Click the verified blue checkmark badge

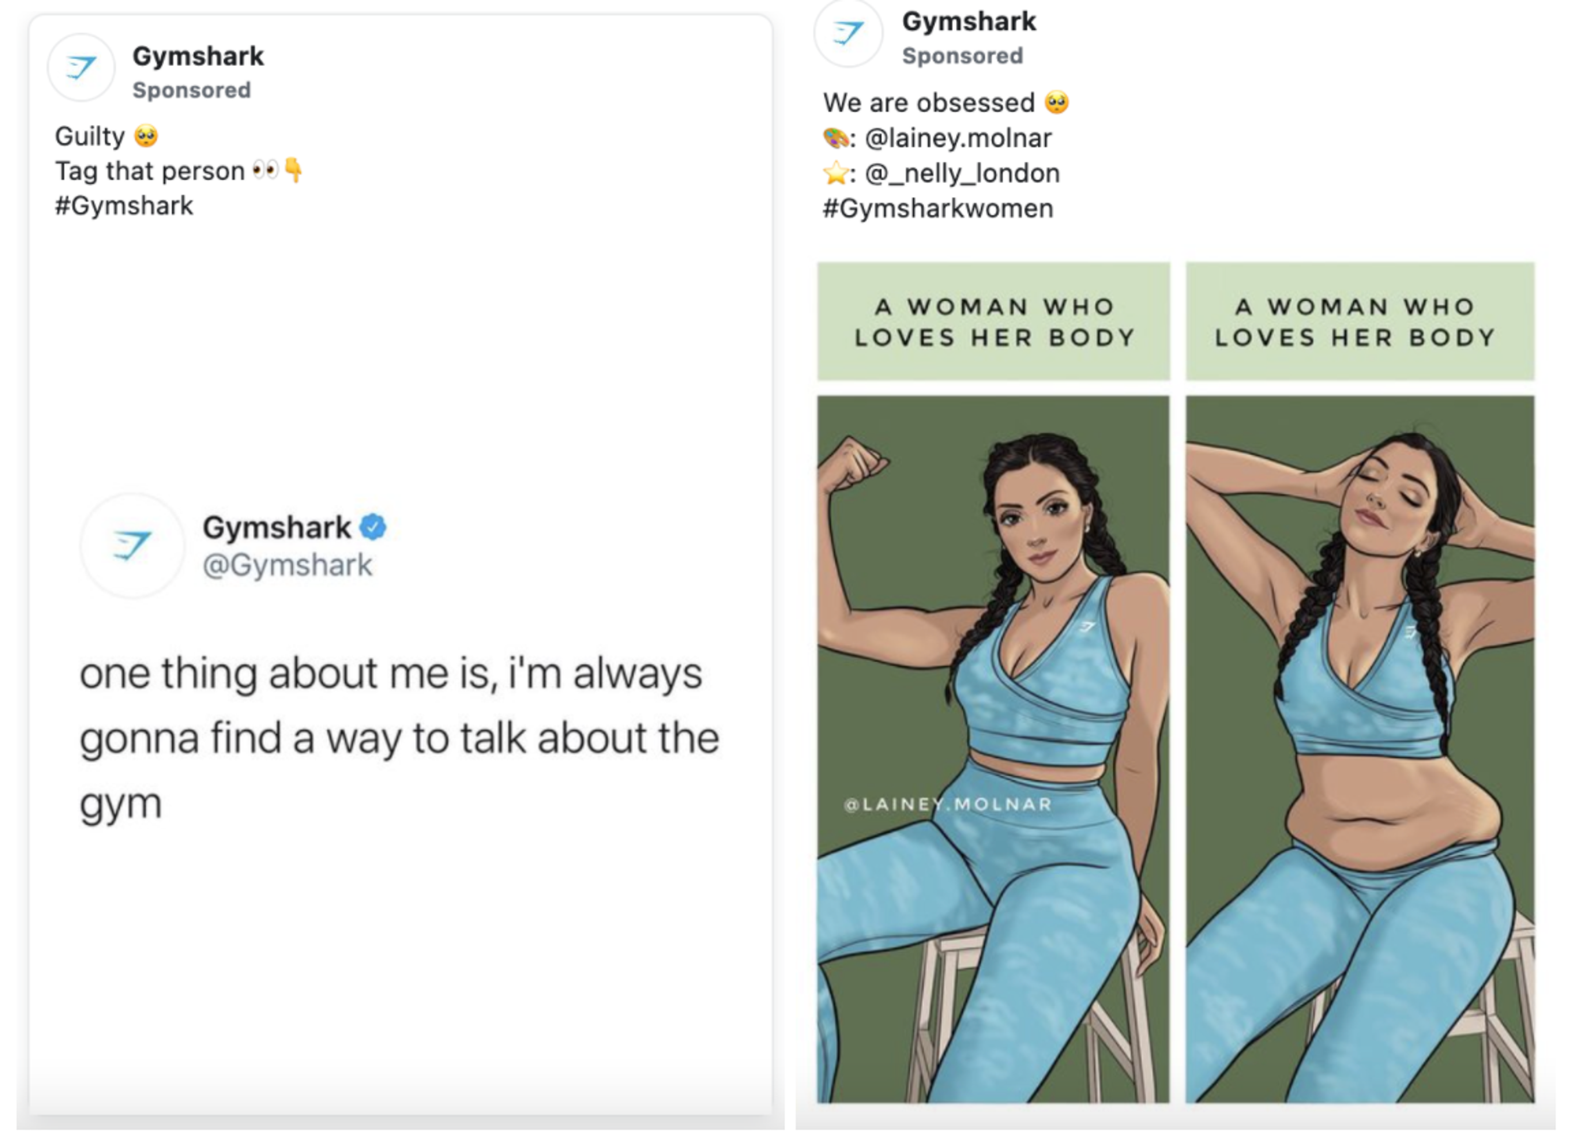372,527
